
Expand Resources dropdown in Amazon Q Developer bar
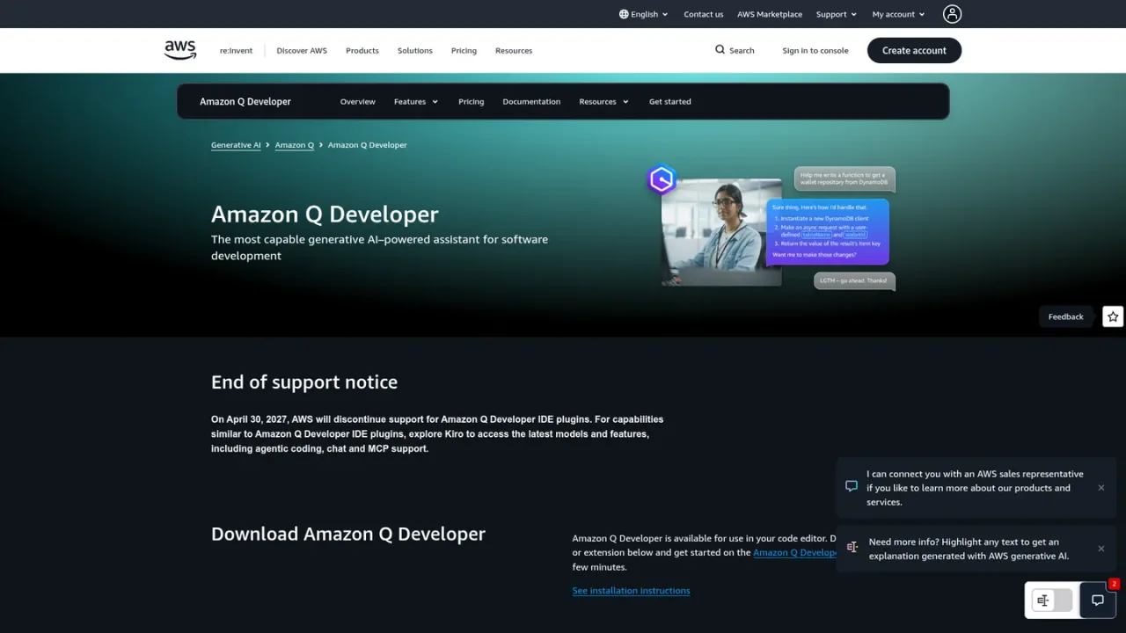click(604, 101)
